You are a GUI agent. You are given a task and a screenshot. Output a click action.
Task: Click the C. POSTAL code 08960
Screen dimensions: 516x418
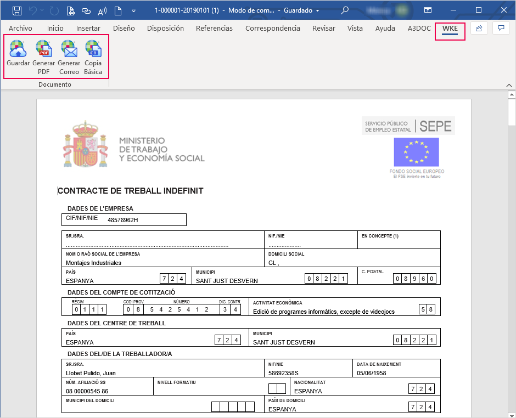coord(414,279)
